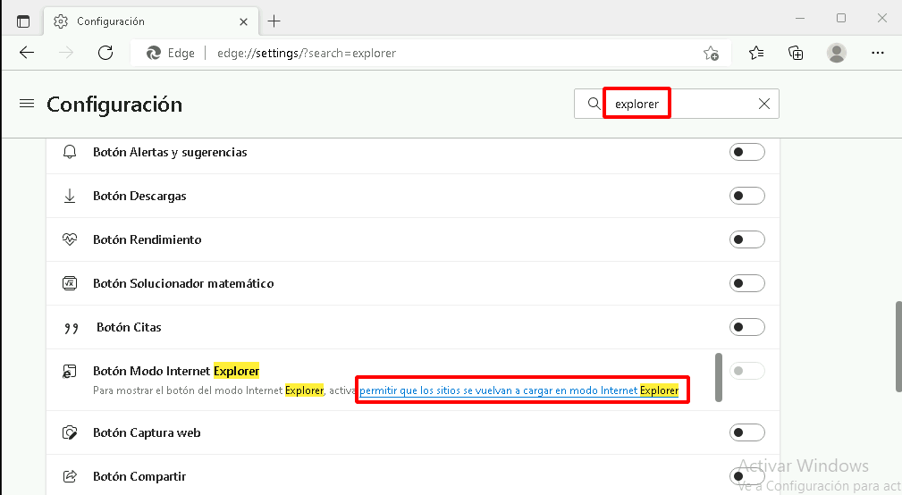The width and height of the screenshot is (902, 495).
Task: Toggle Botón Alertas y sugerencias switch
Action: click(746, 153)
